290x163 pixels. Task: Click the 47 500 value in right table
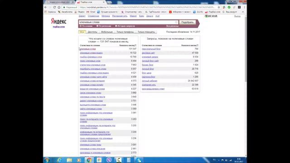195,53
